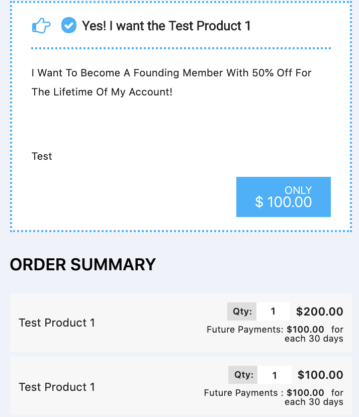Click the Qty label in the $100.00 row
This screenshot has width=359, height=417.
[243, 375]
